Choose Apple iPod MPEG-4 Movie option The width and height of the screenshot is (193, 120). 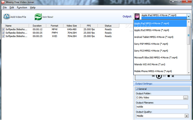tap(160, 30)
